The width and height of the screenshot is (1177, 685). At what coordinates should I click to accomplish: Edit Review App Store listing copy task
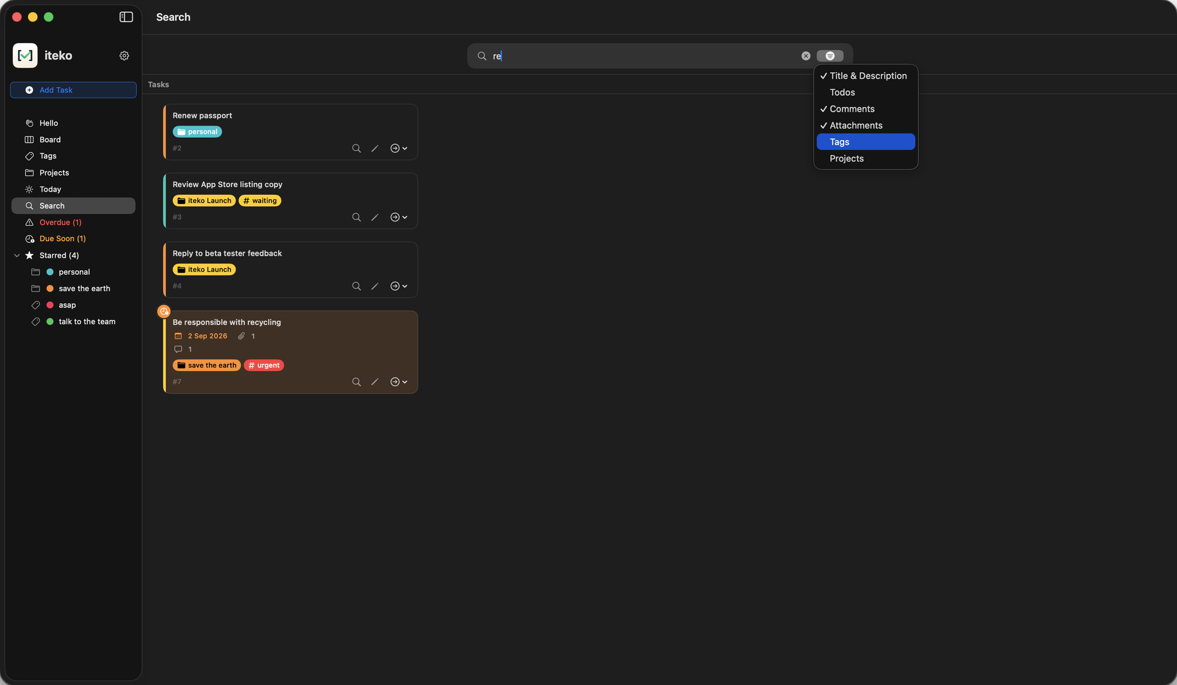(x=375, y=217)
